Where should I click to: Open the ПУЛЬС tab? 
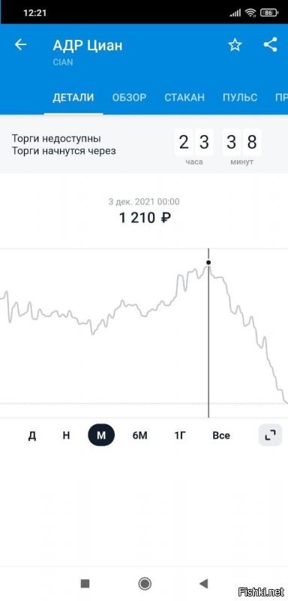pyautogui.click(x=240, y=98)
